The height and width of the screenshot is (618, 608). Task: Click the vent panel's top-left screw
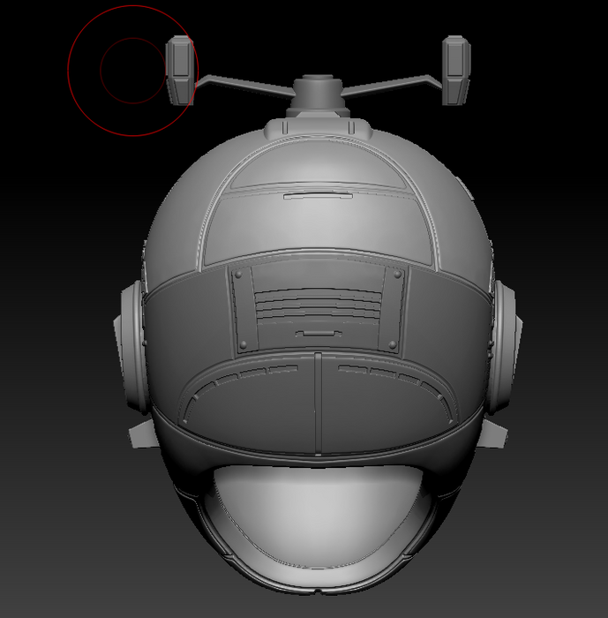(237, 275)
